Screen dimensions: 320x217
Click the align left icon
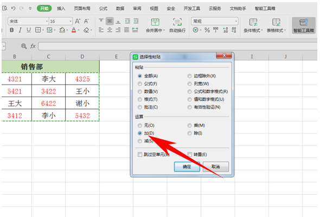pyautogui.click(x=101, y=30)
